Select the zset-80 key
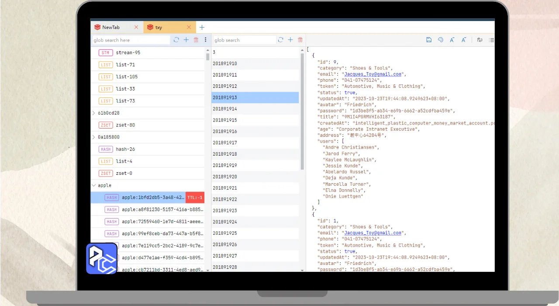 click(125, 125)
